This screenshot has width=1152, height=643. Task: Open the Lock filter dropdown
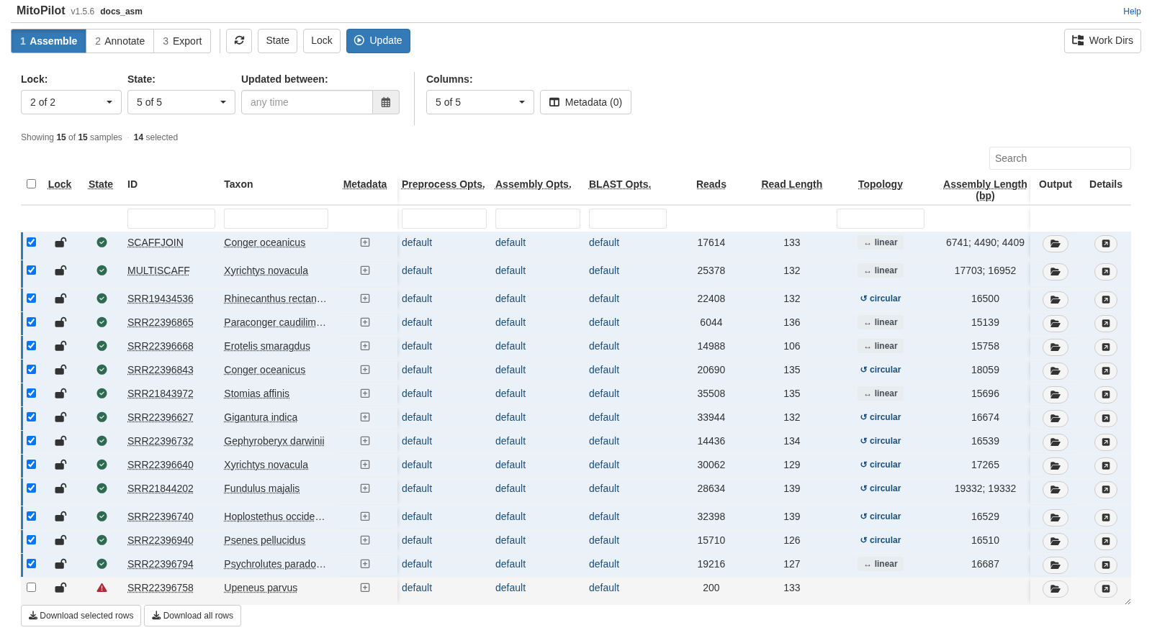click(71, 102)
